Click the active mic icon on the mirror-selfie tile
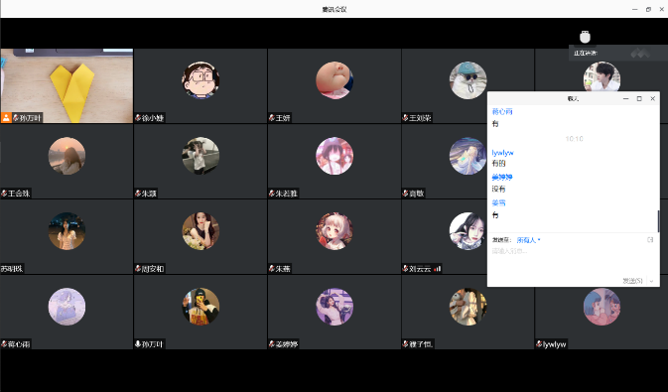668x392 pixels. tap(138, 344)
